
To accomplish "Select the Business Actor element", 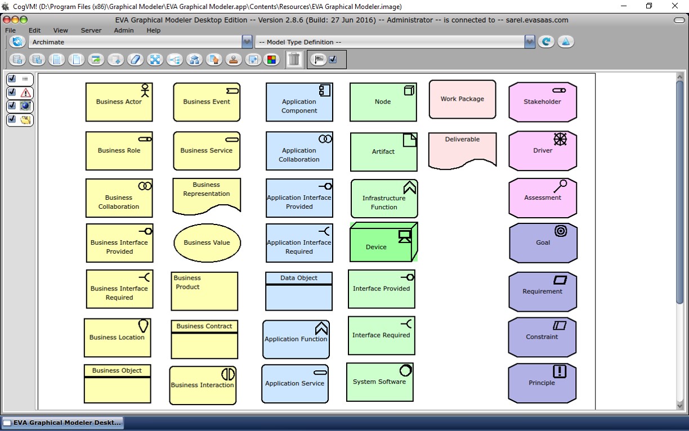I will (119, 102).
